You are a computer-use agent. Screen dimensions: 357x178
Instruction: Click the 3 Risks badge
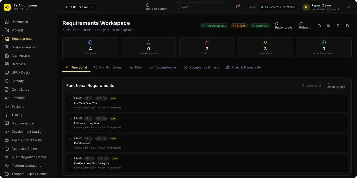point(239,26)
